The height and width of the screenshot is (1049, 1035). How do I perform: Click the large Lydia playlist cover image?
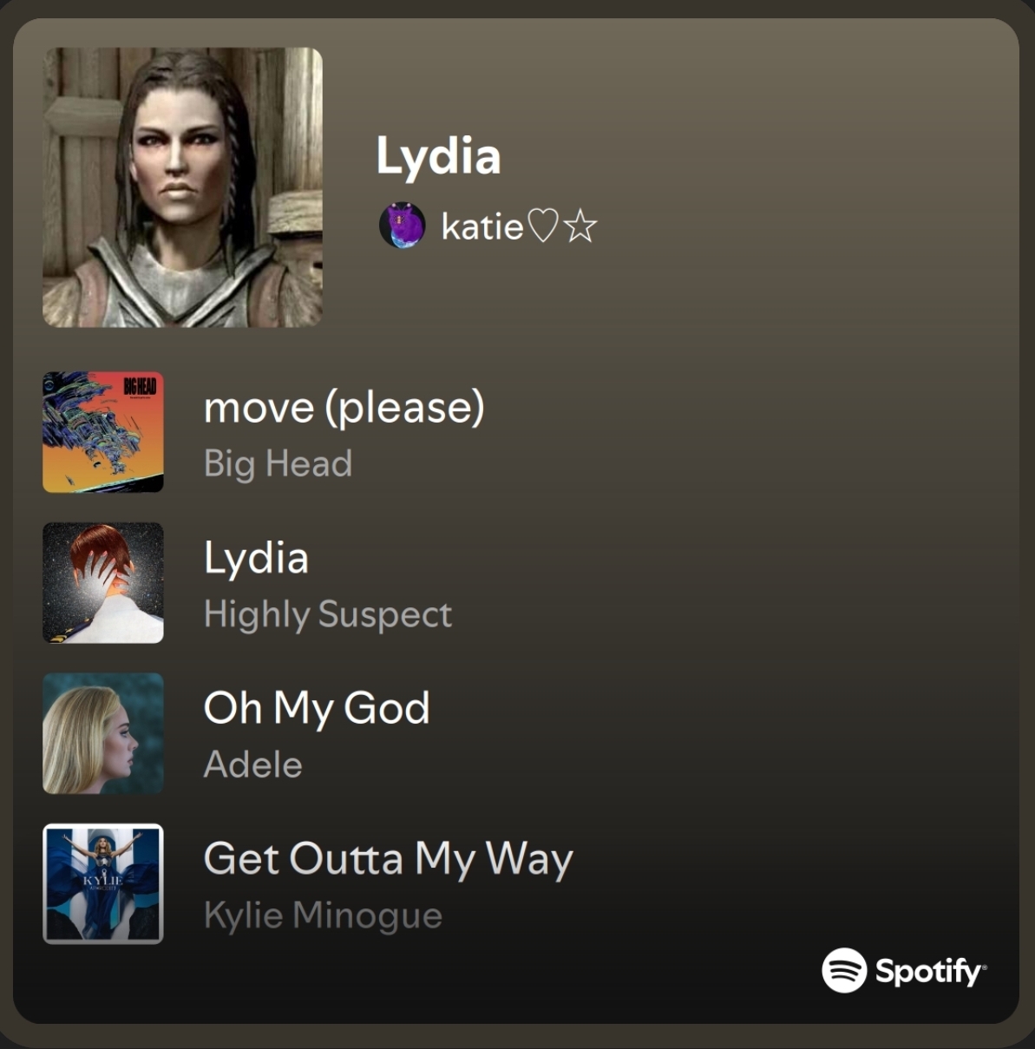tap(182, 187)
